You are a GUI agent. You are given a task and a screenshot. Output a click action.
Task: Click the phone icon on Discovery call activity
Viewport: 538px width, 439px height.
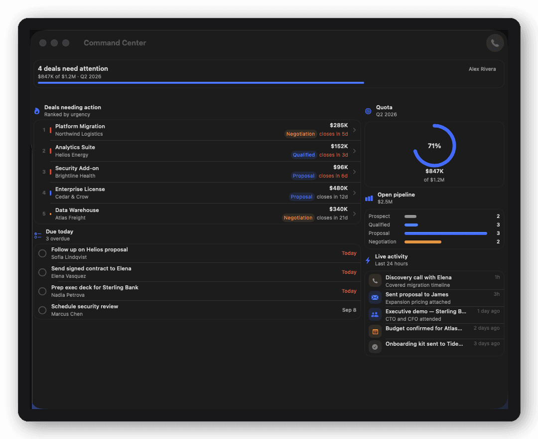[375, 281]
